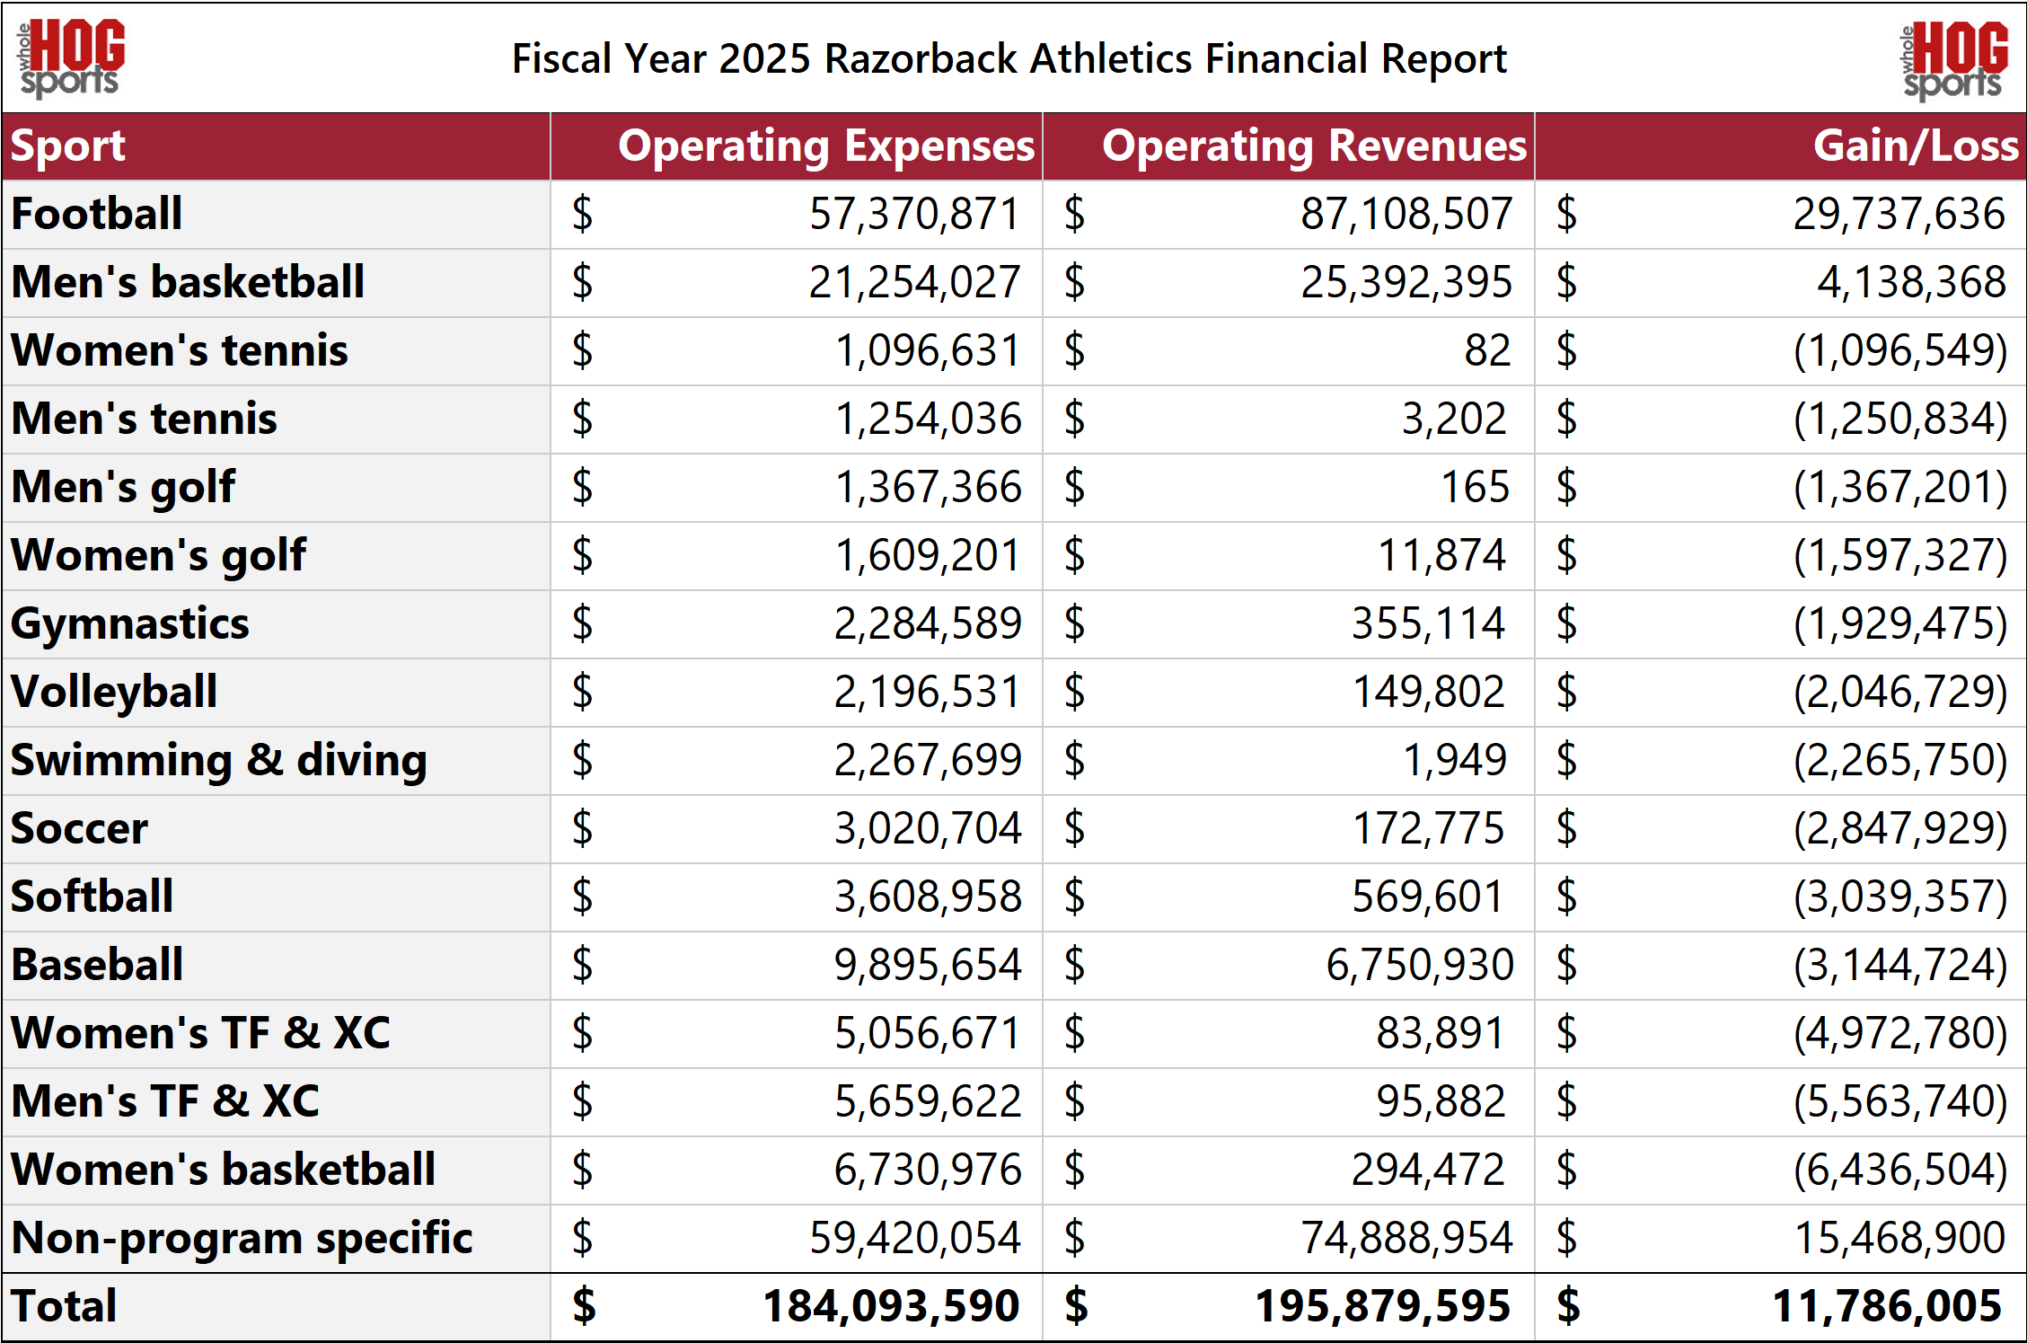Click total revenues value 195,879,595
The image size is (2027, 1343).
pos(1383,1306)
